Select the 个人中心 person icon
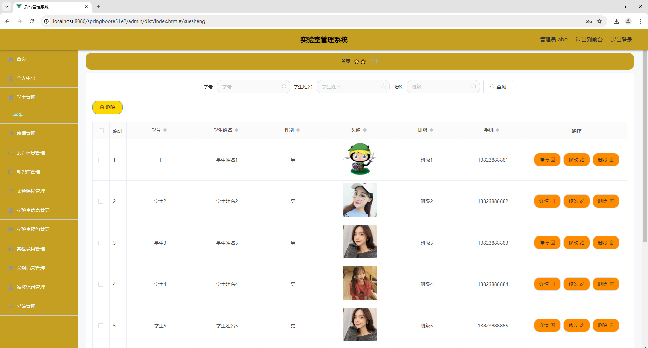 point(11,78)
